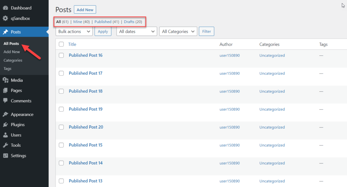Click the Dashboard gauge icon
Image resolution: width=347 pixels, height=187 pixels.
click(x=5, y=8)
